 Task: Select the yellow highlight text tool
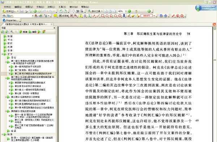click(81, 16)
